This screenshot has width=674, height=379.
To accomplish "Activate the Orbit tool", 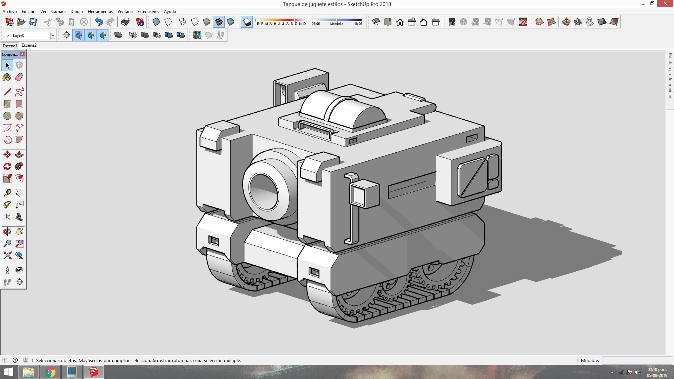I will point(7,232).
